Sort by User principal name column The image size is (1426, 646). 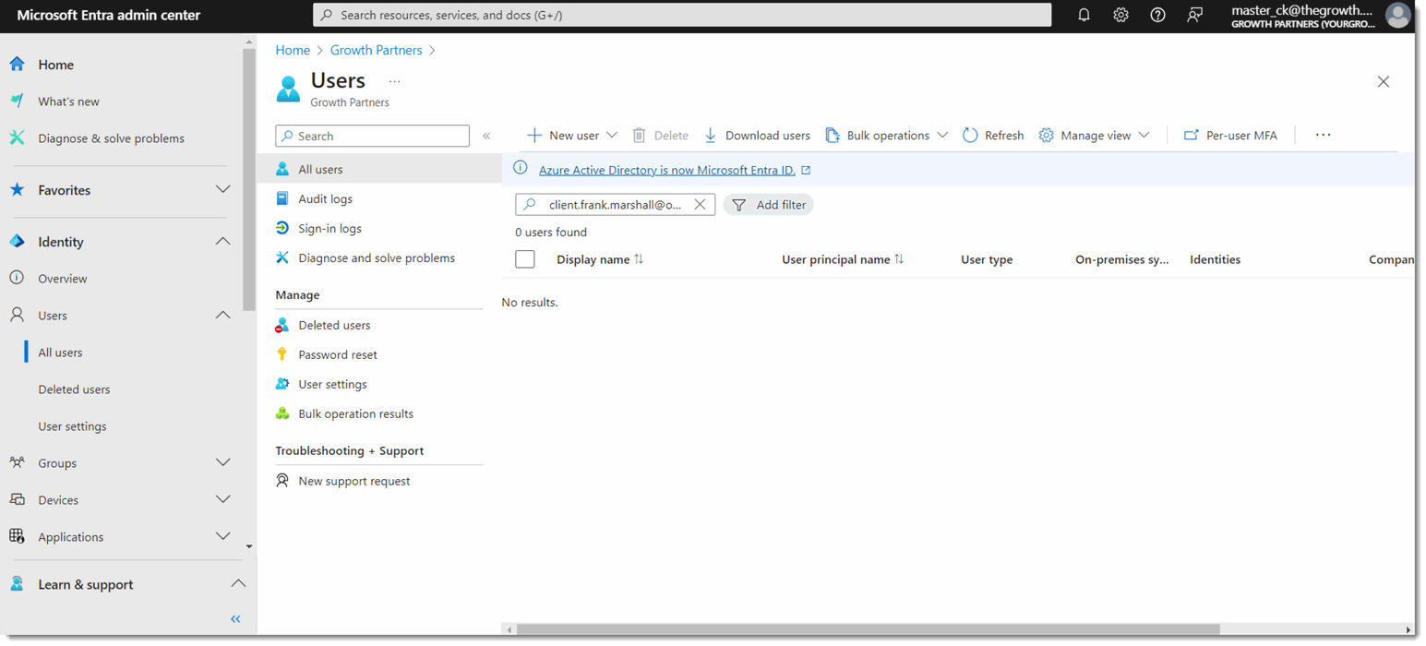coord(843,259)
